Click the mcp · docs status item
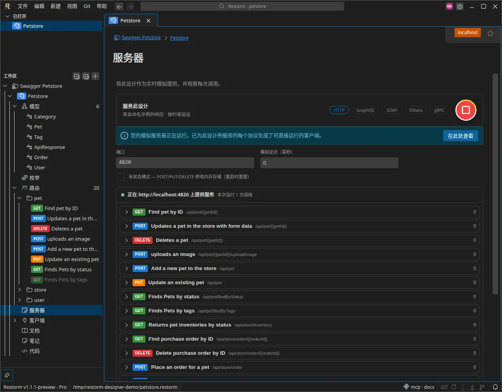This screenshot has width=502, height=392. (x=419, y=387)
